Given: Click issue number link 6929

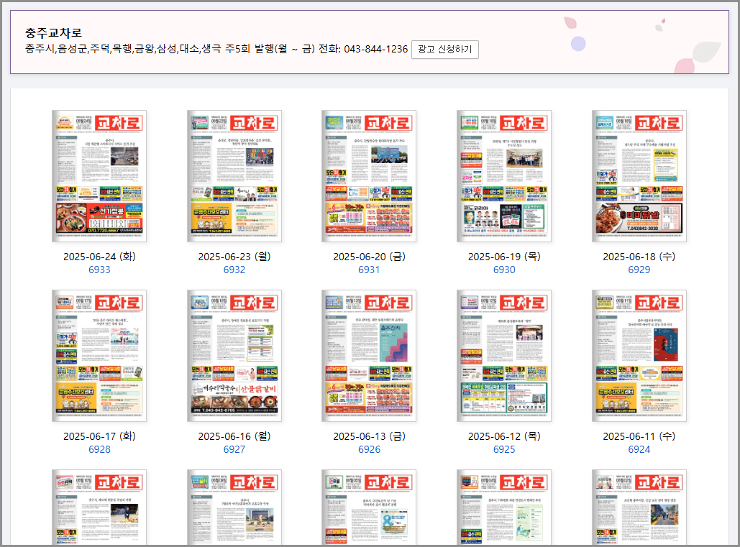Looking at the screenshot, I should pos(639,270).
